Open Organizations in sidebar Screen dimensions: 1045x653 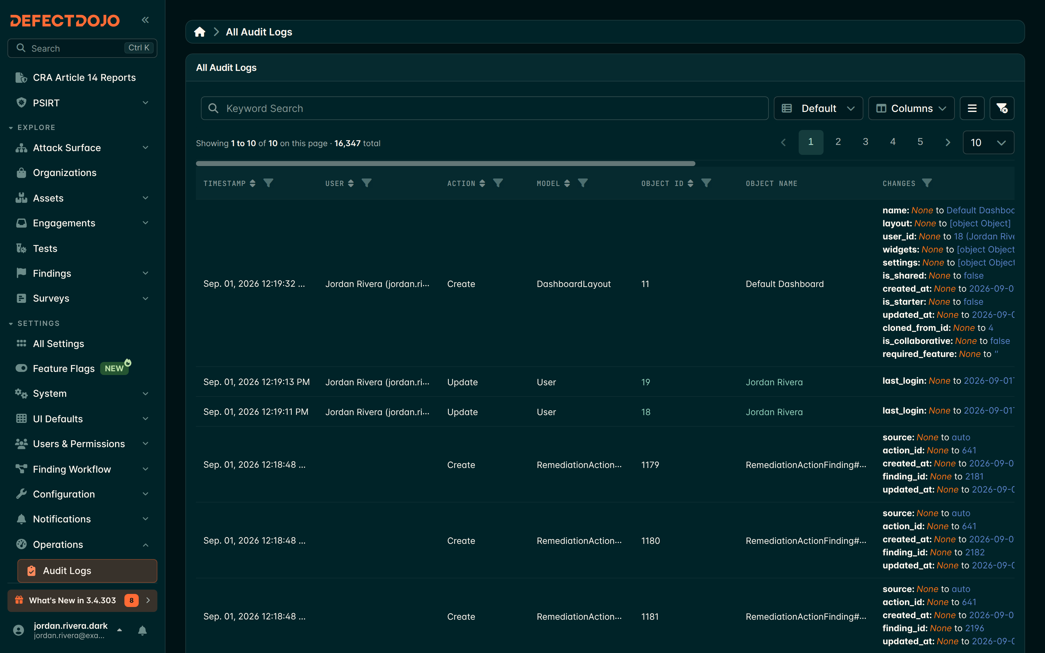click(x=82, y=173)
